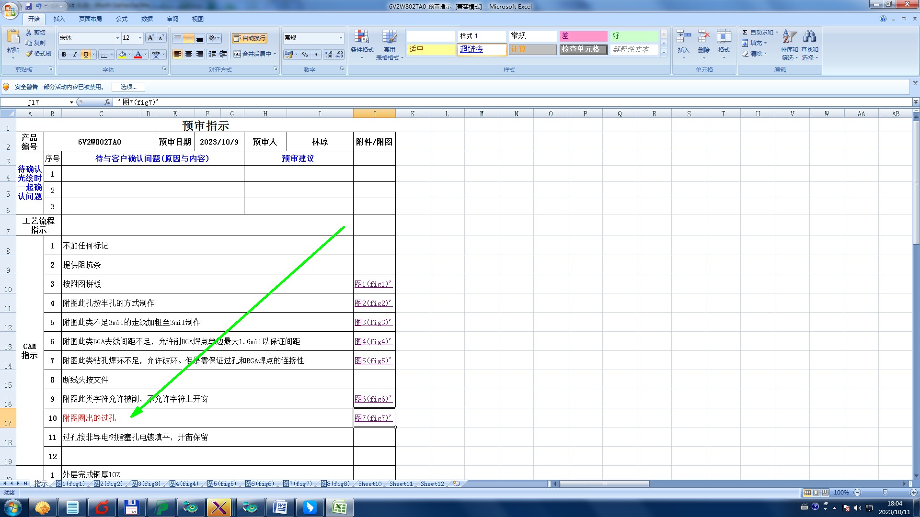This screenshot has width=920, height=517.
Task: Click the accounting number format icon
Action: [288, 55]
